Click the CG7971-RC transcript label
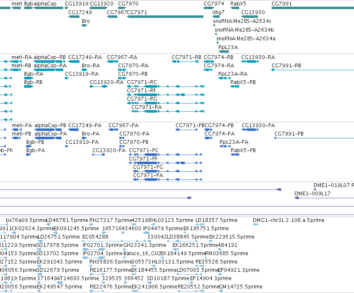The height and width of the screenshot is (293, 354). (142, 82)
